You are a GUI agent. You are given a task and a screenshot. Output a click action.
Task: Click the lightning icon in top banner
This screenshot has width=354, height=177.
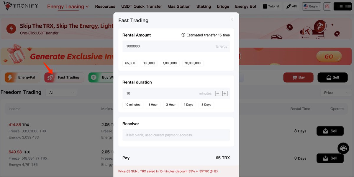(11, 29)
